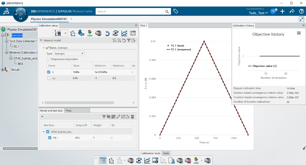The width and height of the screenshot is (306, 165).
Task: Collapse the Test Data Collector.1 tree node
Action: [6, 41]
